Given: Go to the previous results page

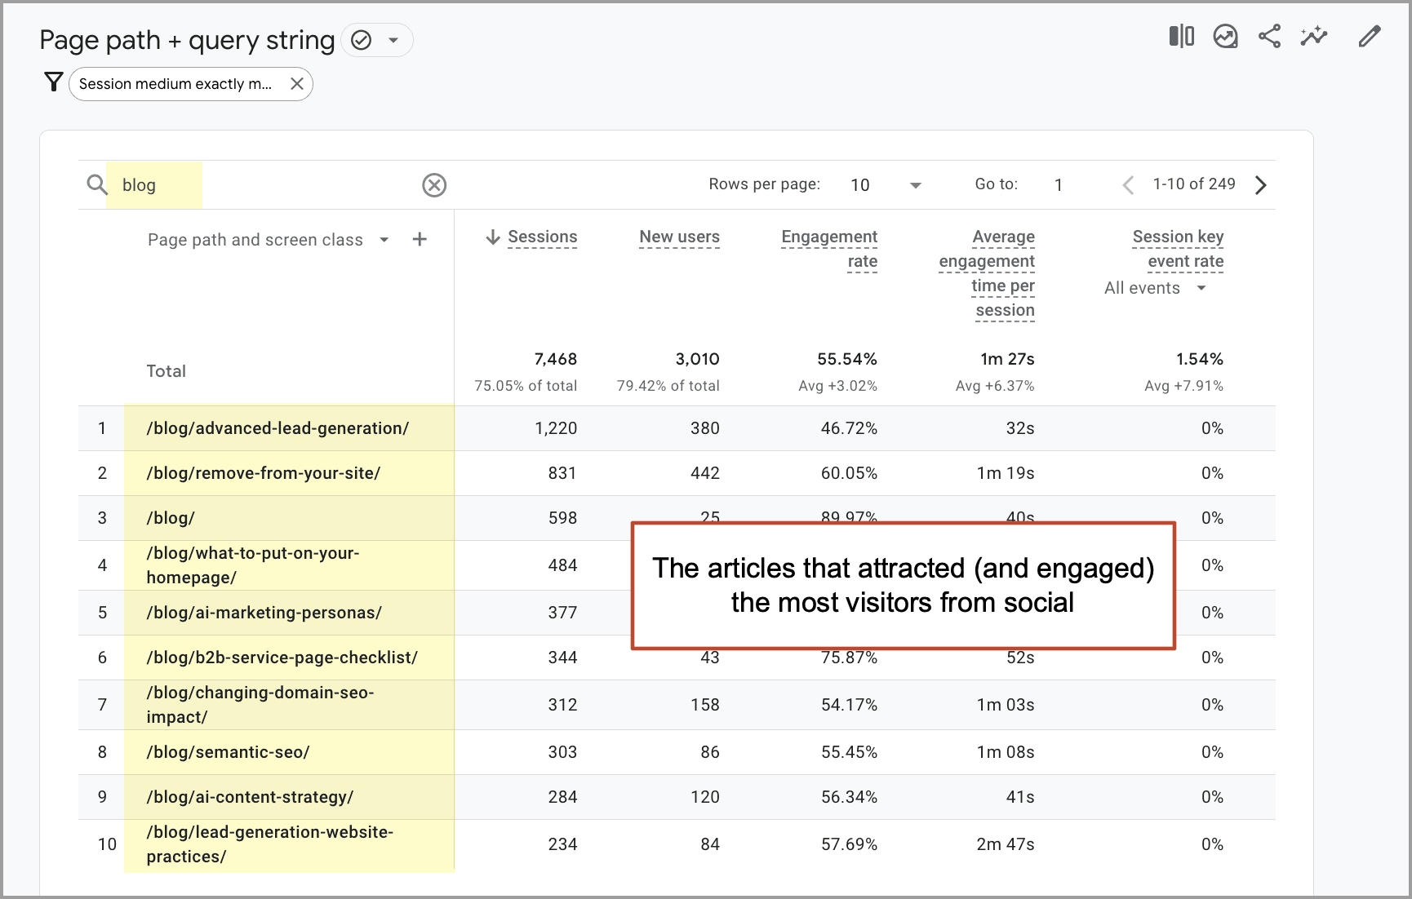Looking at the screenshot, I should (x=1128, y=185).
